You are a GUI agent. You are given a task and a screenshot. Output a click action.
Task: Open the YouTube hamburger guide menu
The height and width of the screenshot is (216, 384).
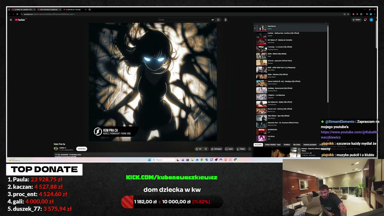[11, 20]
